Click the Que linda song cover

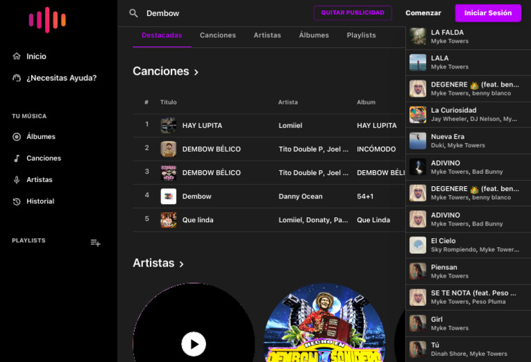click(168, 220)
